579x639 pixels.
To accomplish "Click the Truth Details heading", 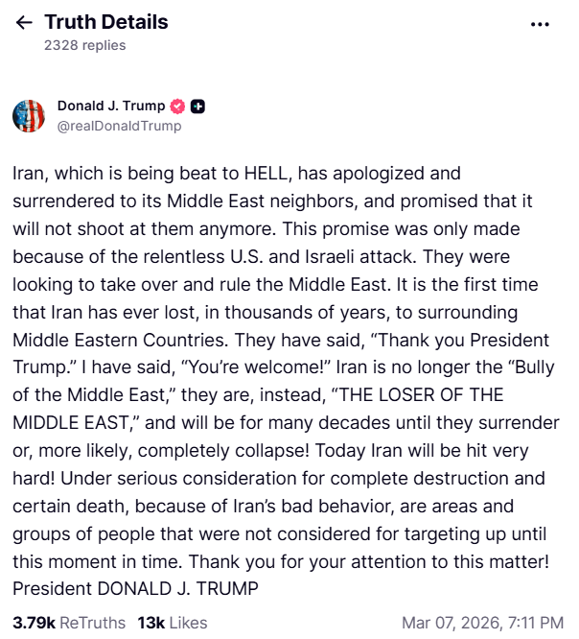I will point(105,22).
